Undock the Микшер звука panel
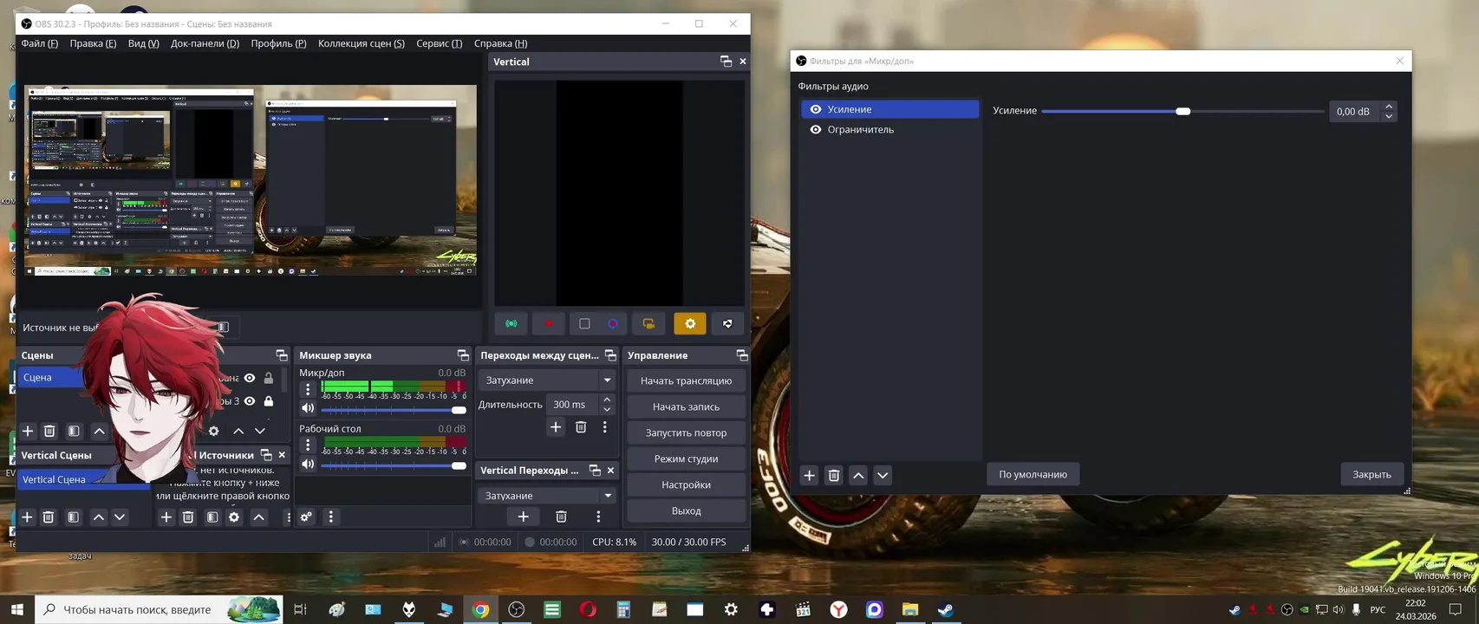This screenshot has height=624, width=1479. [463, 355]
